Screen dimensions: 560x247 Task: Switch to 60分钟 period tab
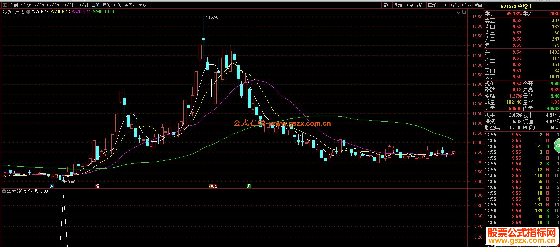(x=83, y=5)
